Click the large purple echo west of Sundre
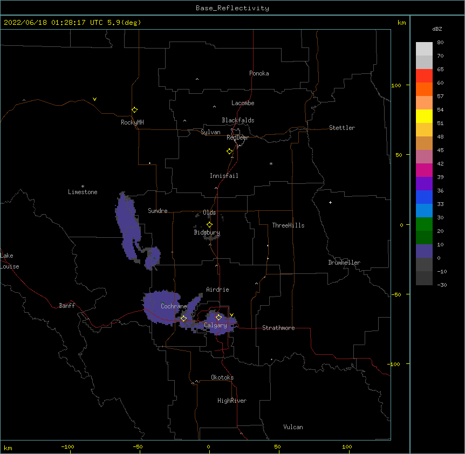 tap(128, 225)
